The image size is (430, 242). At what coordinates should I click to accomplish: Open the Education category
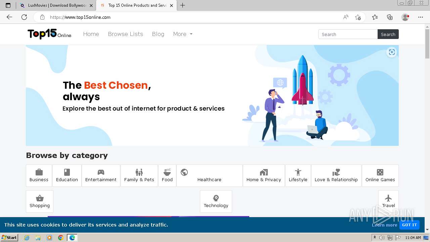[x=67, y=175]
